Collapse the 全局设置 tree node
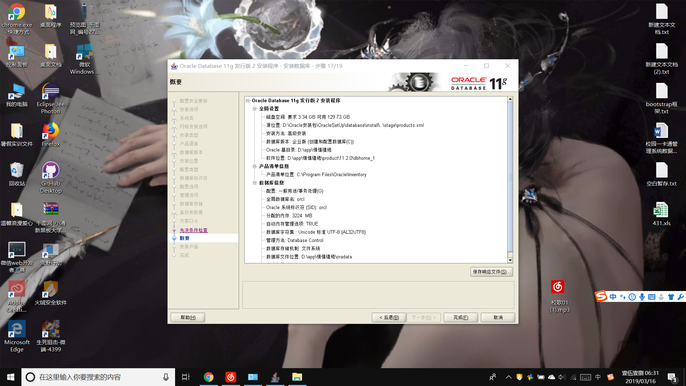 (x=255, y=109)
